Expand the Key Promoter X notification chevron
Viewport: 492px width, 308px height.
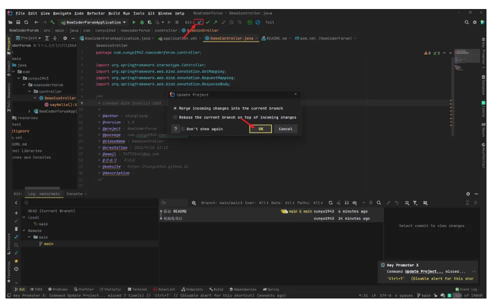click(473, 271)
